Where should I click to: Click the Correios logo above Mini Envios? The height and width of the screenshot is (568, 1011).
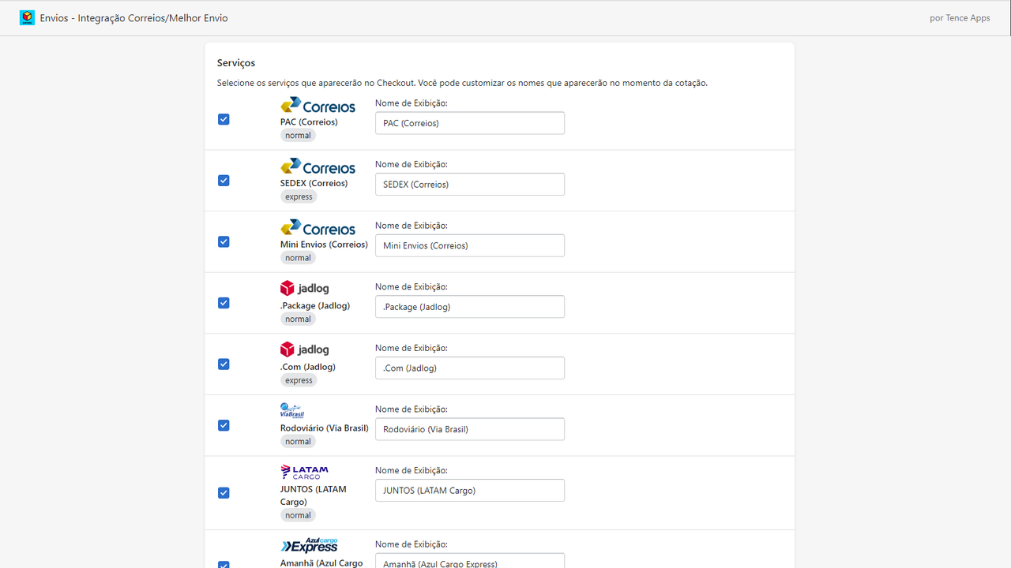click(x=318, y=227)
